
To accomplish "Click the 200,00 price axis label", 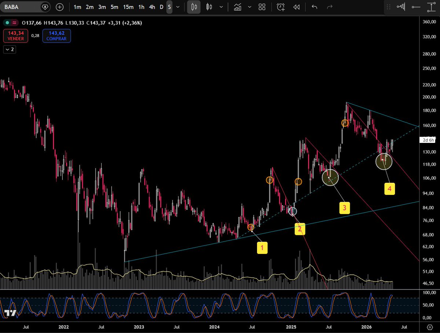I will (x=429, y=97).
